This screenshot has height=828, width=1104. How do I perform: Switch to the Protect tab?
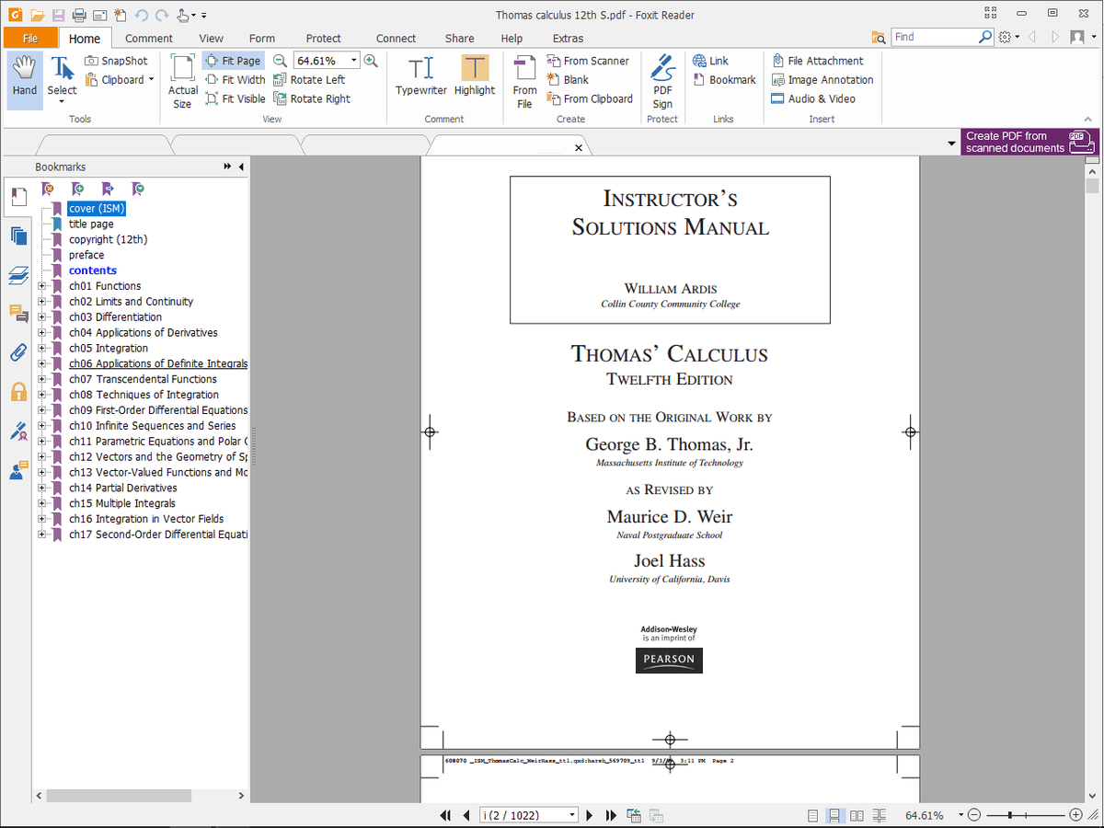pos(323,39)
